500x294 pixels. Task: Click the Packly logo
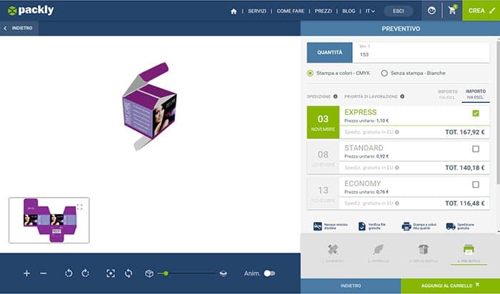[31, 11]
